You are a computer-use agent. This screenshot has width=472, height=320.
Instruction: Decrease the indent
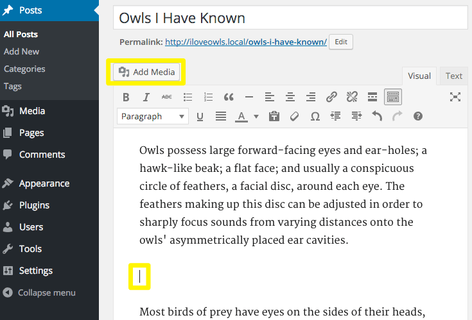tap(336, 116)
